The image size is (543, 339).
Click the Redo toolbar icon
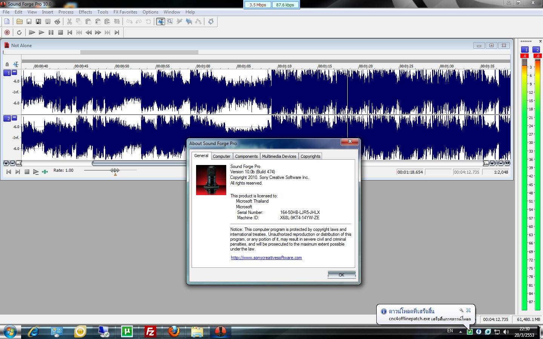[x=139, y=21]
